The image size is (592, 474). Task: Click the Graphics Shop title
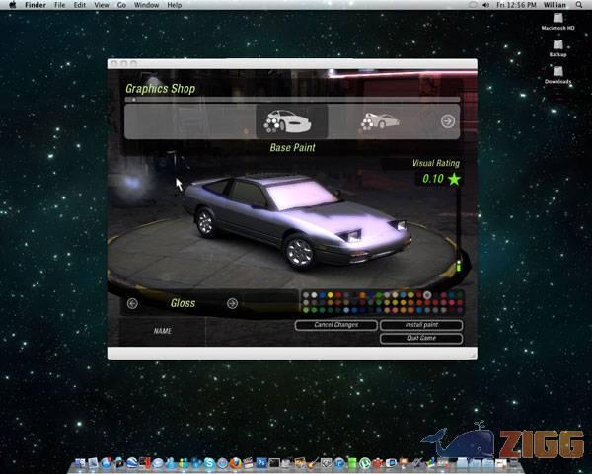pos(161,89)
